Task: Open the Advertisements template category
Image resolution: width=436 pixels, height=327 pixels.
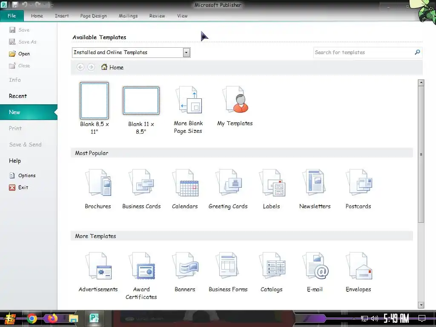Action: 98,272
